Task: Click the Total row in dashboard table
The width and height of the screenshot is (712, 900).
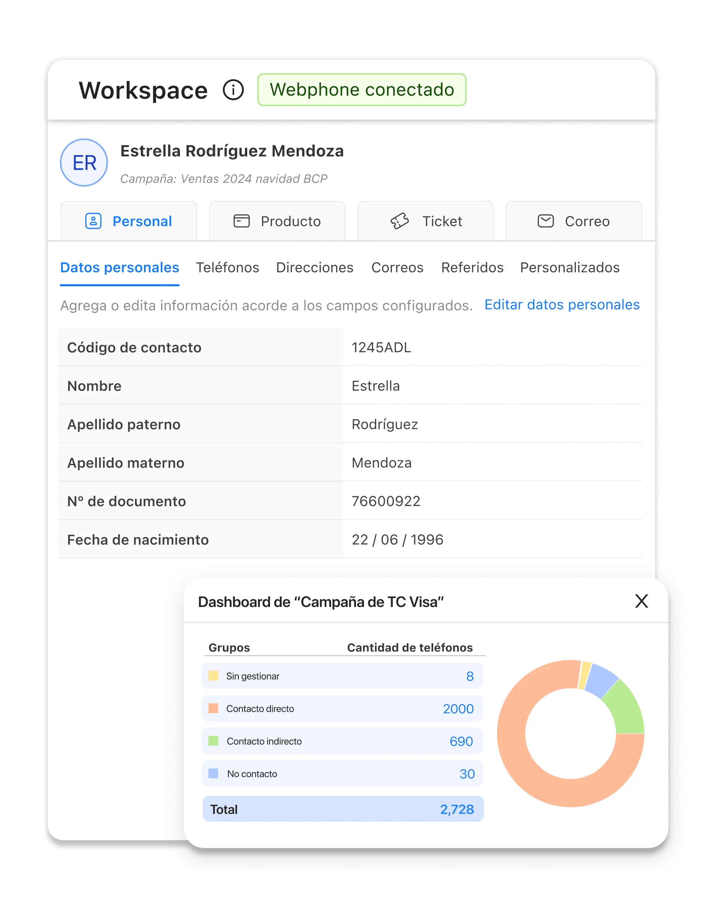Action: [x=343, y=809]
